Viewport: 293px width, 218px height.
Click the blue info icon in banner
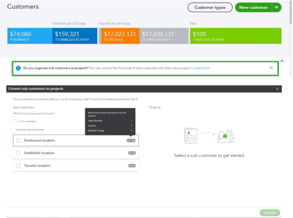(18, 68)
